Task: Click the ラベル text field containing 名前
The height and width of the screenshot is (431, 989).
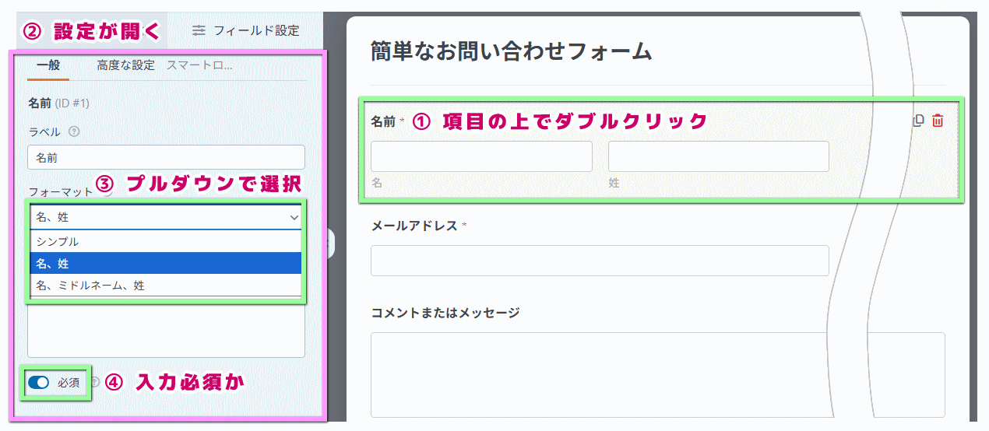Action: coord(166,157)
